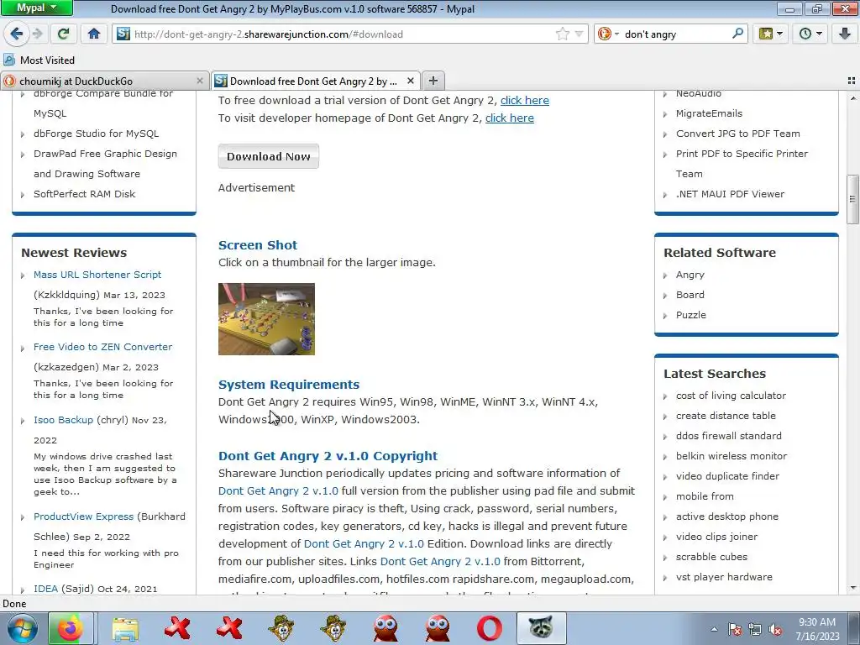Open vst player hardware search
Screen dimensions: 860x645
pyautogui.click(x=724, y=577)
